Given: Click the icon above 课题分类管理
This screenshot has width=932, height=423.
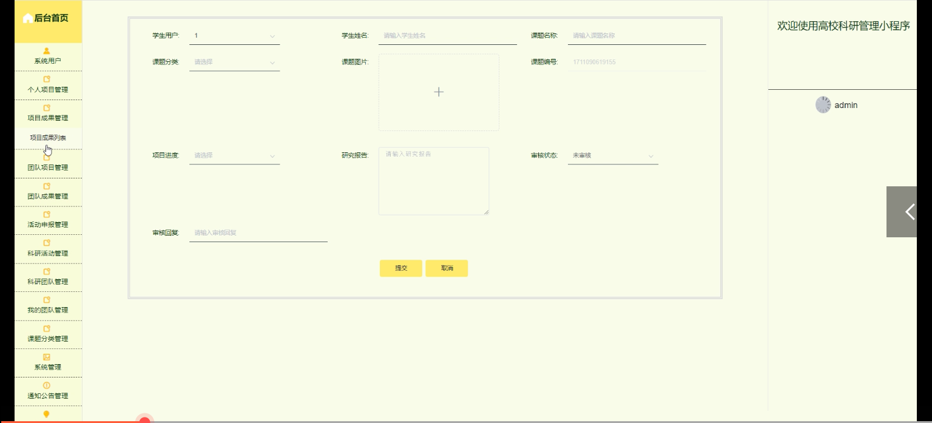Looking at the screenshot, I should pos(47,329).
